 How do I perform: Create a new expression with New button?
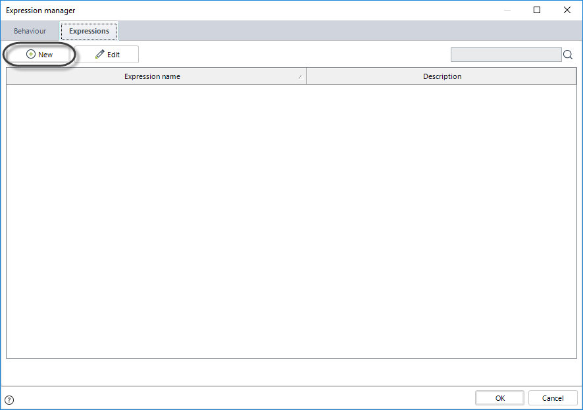click(x=39, y=55)
